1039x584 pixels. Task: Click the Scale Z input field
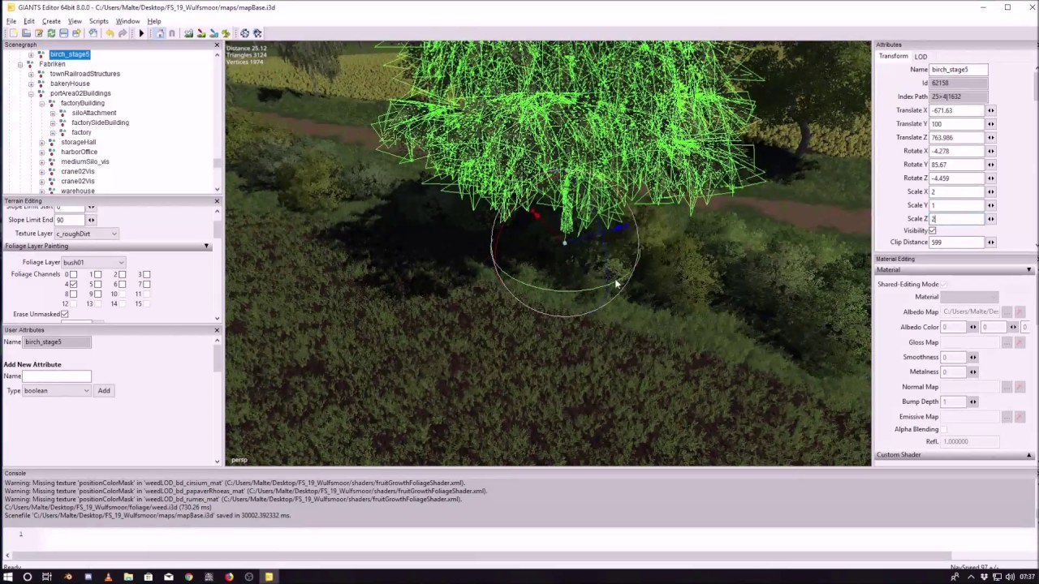pyautogui.click(x=957, y=219)
